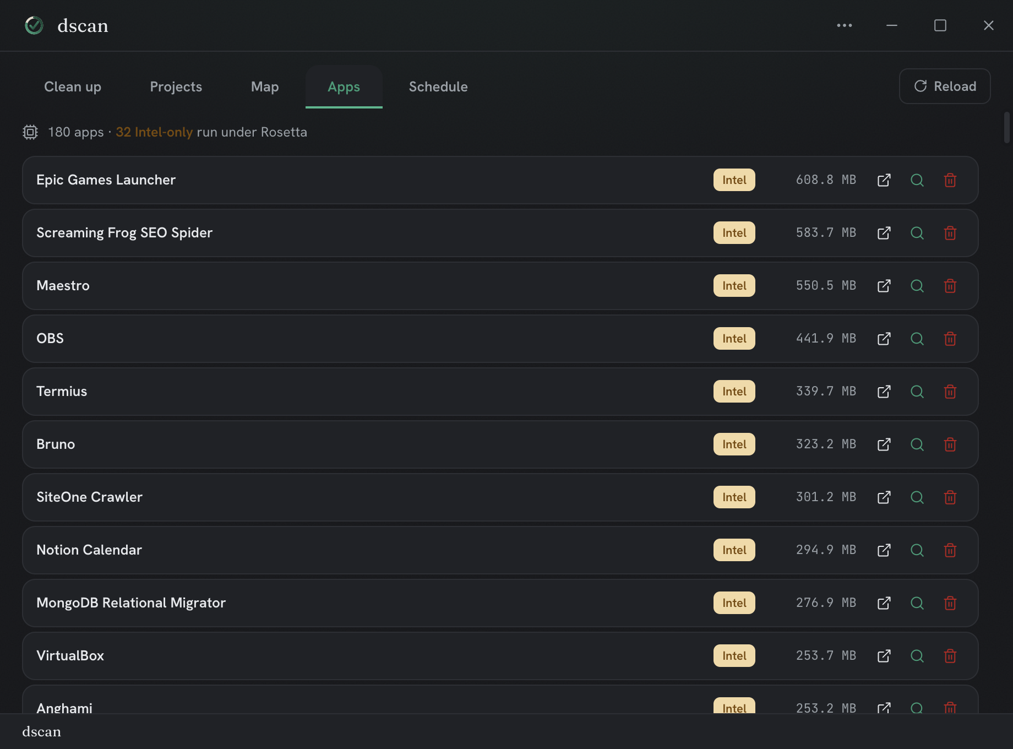Viewport: 1013px width, 749px height.
Task: Click the magnifier icon for Notion Calendar
Action: click(917, 550)
